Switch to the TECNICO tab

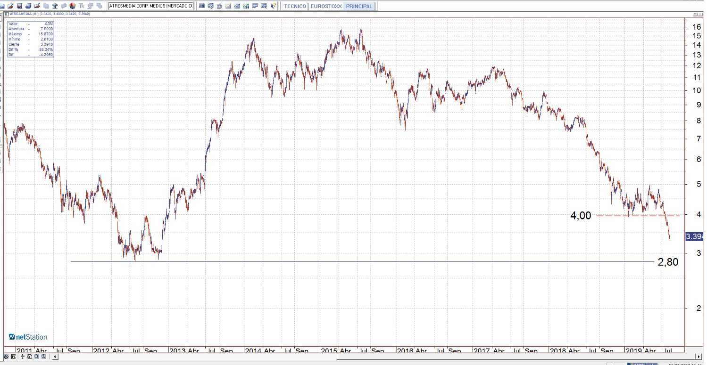click(x=295, y=7)
